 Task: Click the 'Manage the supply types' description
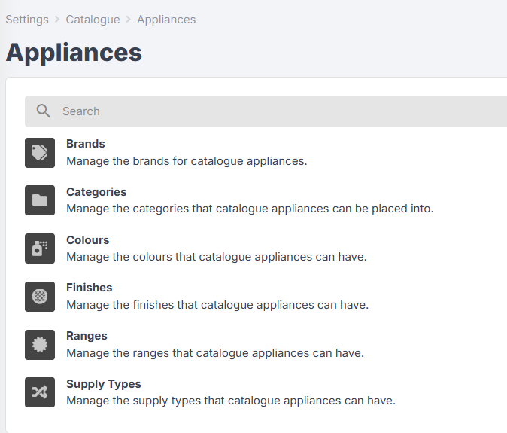pyautogui.click(x=230, y=401)
